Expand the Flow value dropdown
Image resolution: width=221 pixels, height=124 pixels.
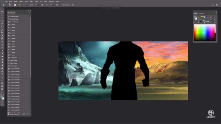click(54, 5)
